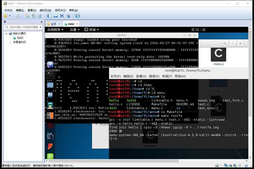Click the clock in the GNOME top bar

point(199,29)
